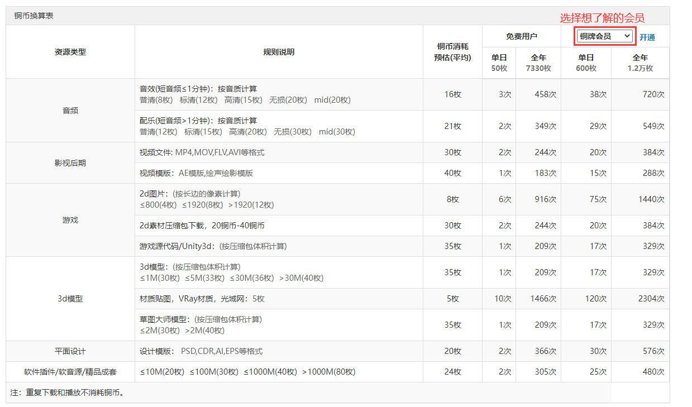Click the 铜币消耗预估(平均) column header
Viewport: 692px width, 407px height.
click(x=452, y=52)
